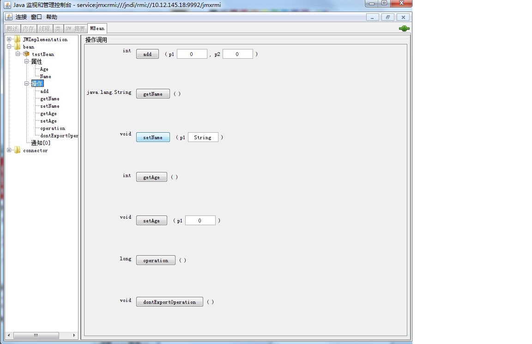Click the connection icon left of the 连接 menu
The height and width of the screenshot is (344, 532).
coord(9,17)
